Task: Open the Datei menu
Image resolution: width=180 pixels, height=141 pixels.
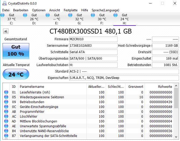Action: tap(6, 10)
